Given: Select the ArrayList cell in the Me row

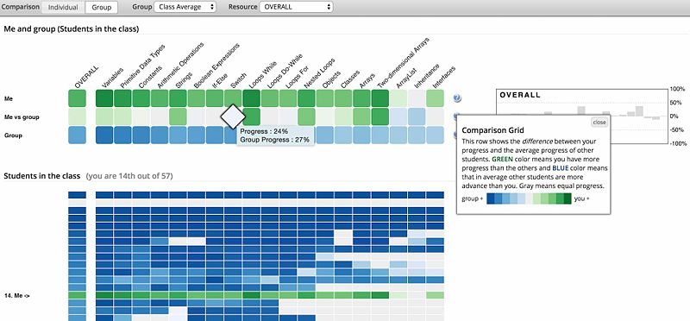Looking at the screenshot, I should pyautogui.click(x=398, y=98).
